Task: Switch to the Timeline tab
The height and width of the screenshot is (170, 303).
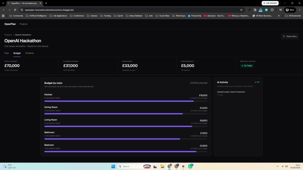Action: [x=29, y=53]
